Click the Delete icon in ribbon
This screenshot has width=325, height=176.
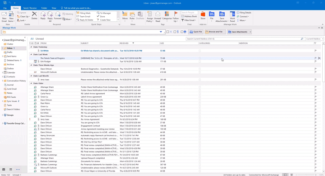34,16
